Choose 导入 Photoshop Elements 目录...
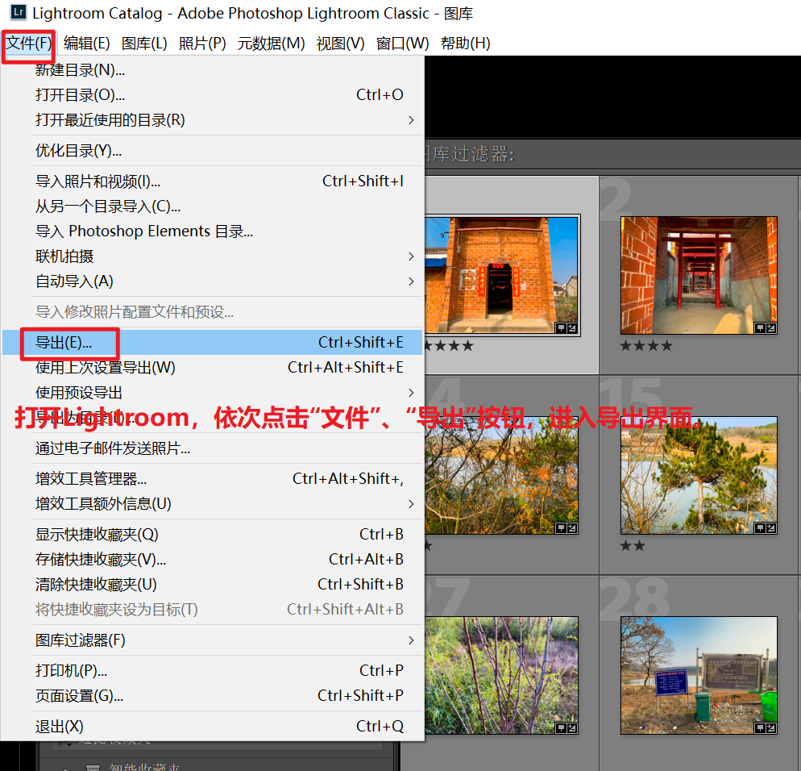 (x=212, y=231)
